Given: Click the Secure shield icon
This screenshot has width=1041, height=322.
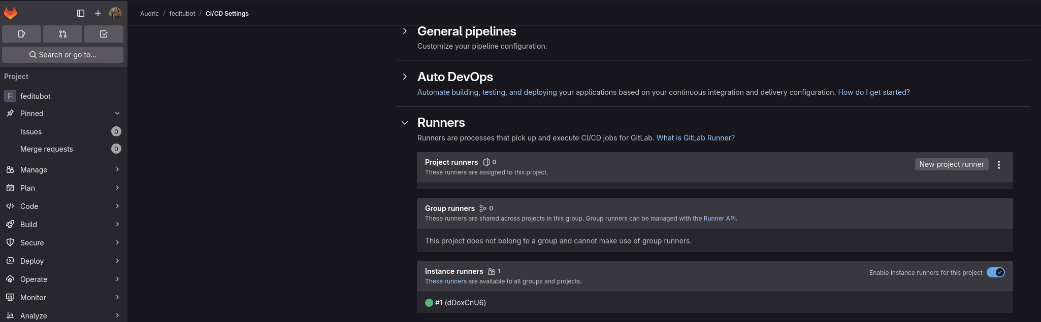Looking at the screenshot, I should (10, 243).
